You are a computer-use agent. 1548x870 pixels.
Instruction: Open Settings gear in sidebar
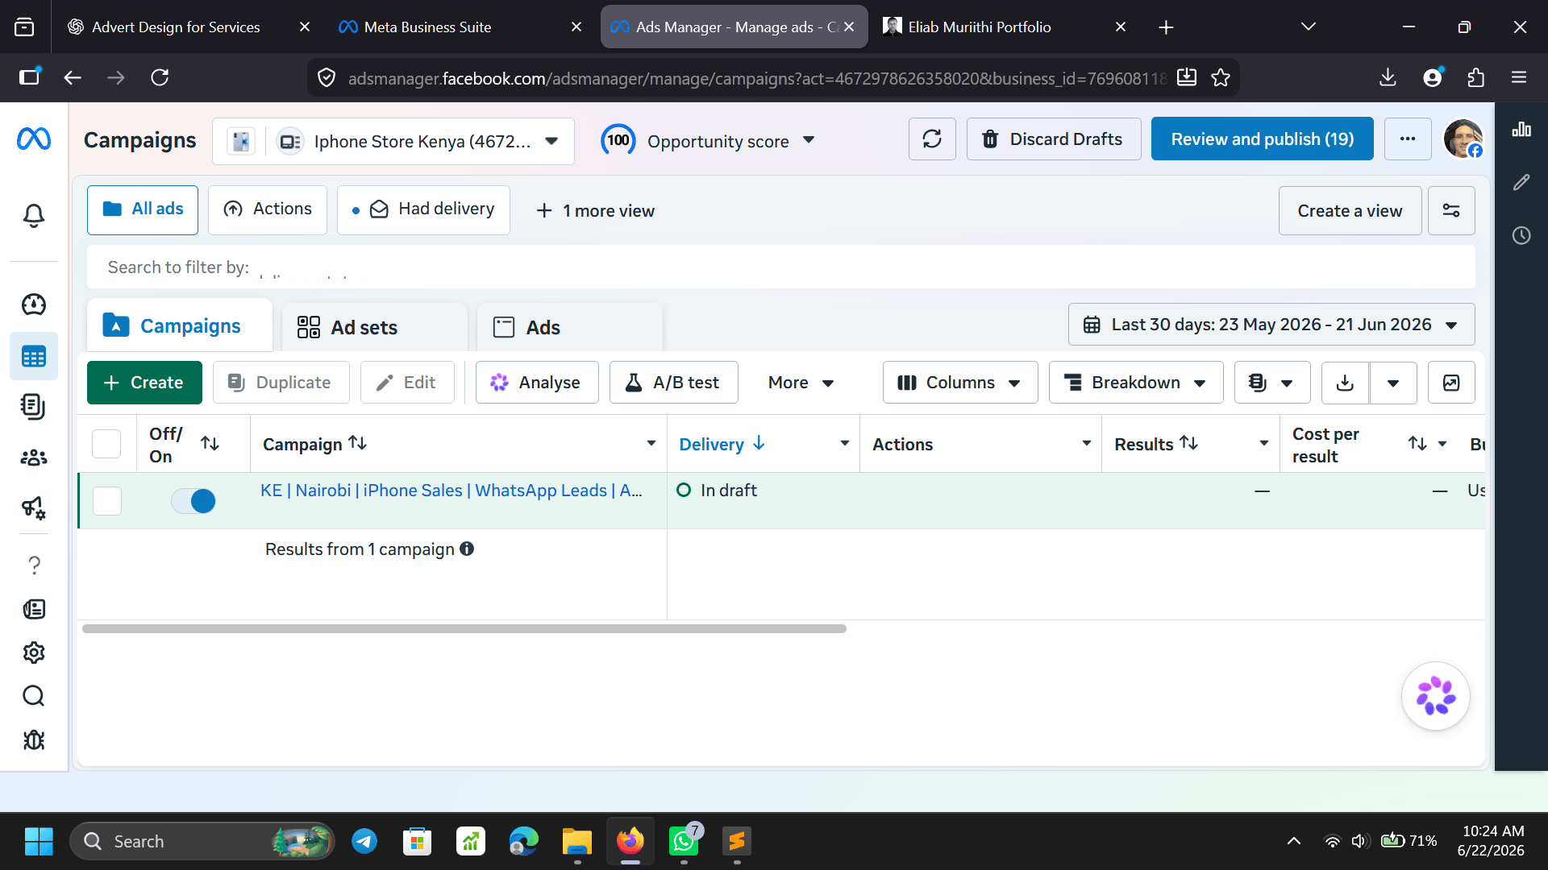(x=34, y=652)
